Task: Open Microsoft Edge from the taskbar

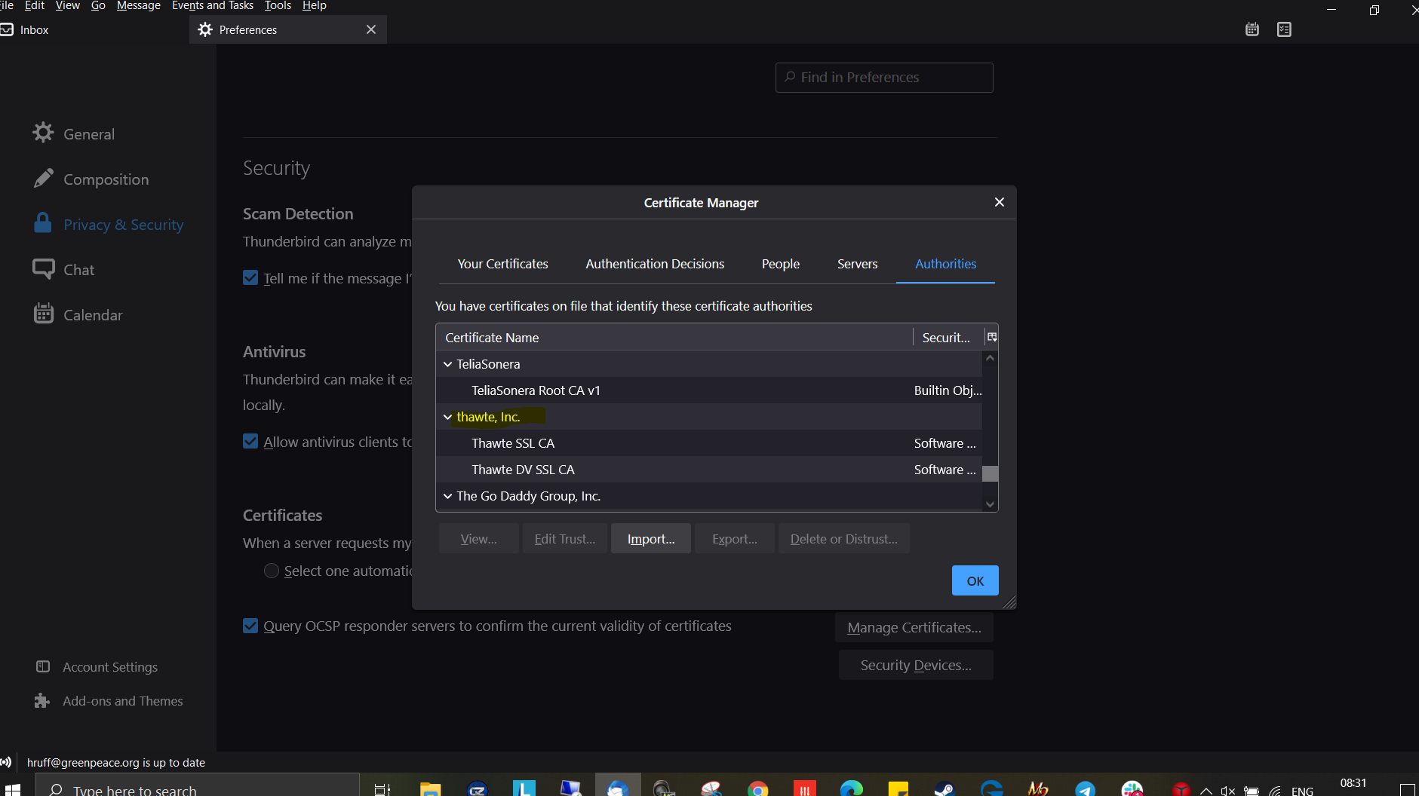Action: (852, 788)
